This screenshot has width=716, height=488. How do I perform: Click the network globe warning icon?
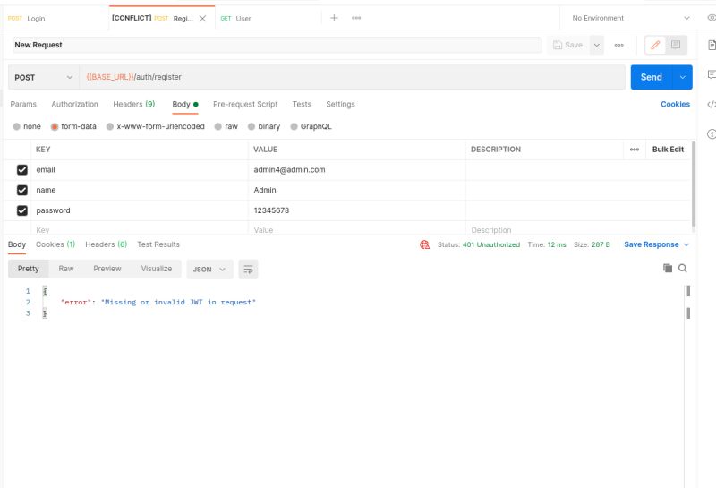424,244
